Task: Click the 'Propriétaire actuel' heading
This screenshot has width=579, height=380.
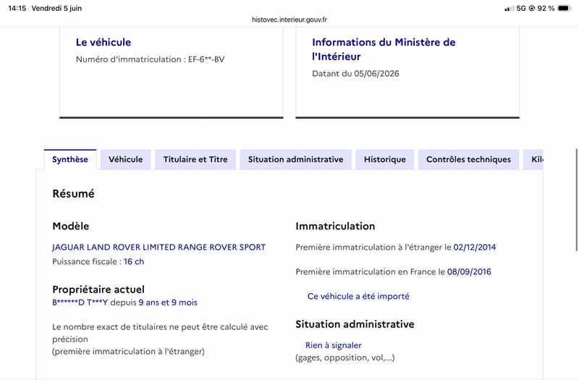Action: pos(98,289)
